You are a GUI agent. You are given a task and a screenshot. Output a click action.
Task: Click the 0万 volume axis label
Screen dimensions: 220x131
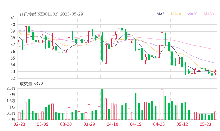(12, 120)
